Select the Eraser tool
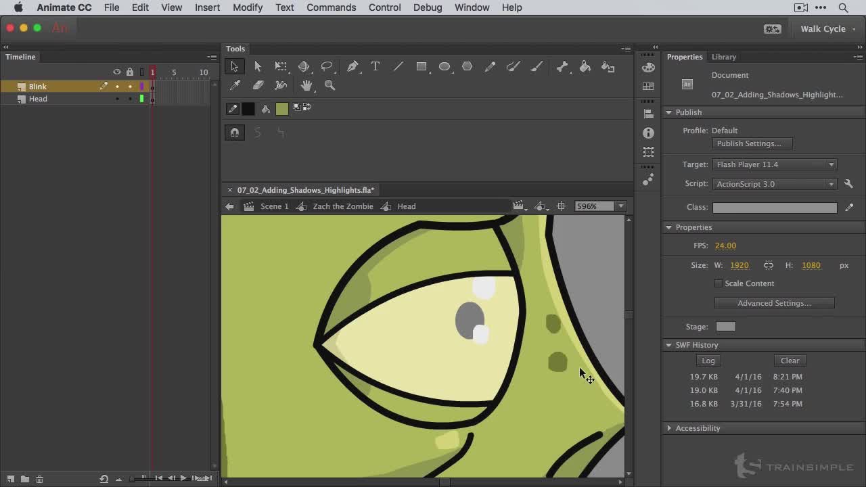 point(258,85)
